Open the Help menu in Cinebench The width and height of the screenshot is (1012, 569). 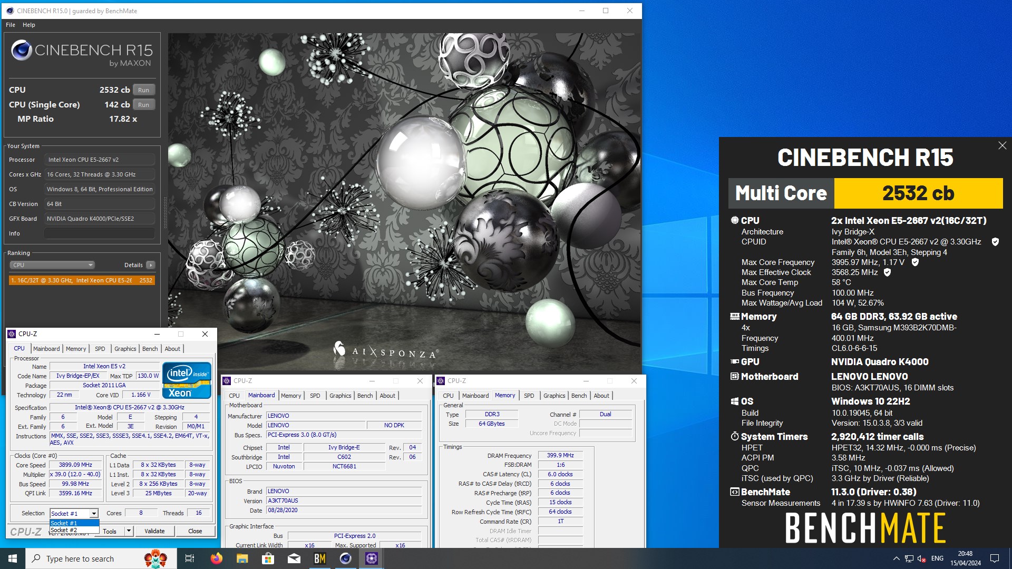tap(29, 25)
